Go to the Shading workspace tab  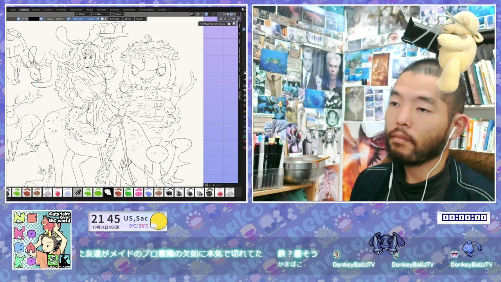(x=89, y=9)
